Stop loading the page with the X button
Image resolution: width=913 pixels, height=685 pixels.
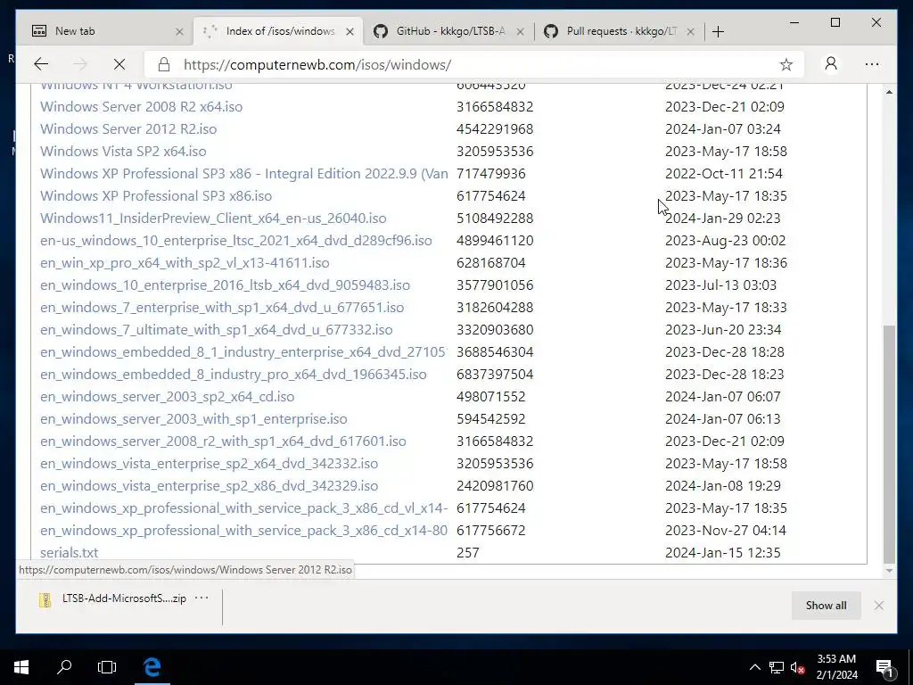119,64
